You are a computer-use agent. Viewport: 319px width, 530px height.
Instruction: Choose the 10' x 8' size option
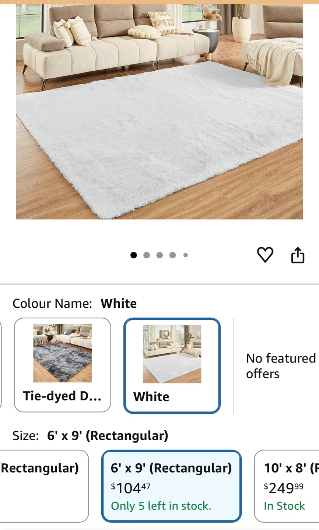(287, 486)
